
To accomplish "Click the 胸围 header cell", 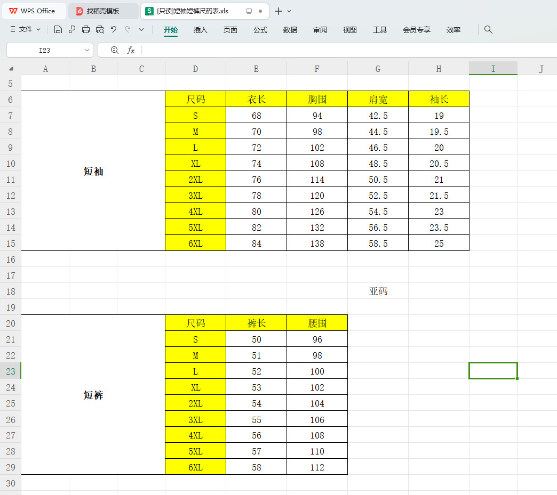I will 317,99.
